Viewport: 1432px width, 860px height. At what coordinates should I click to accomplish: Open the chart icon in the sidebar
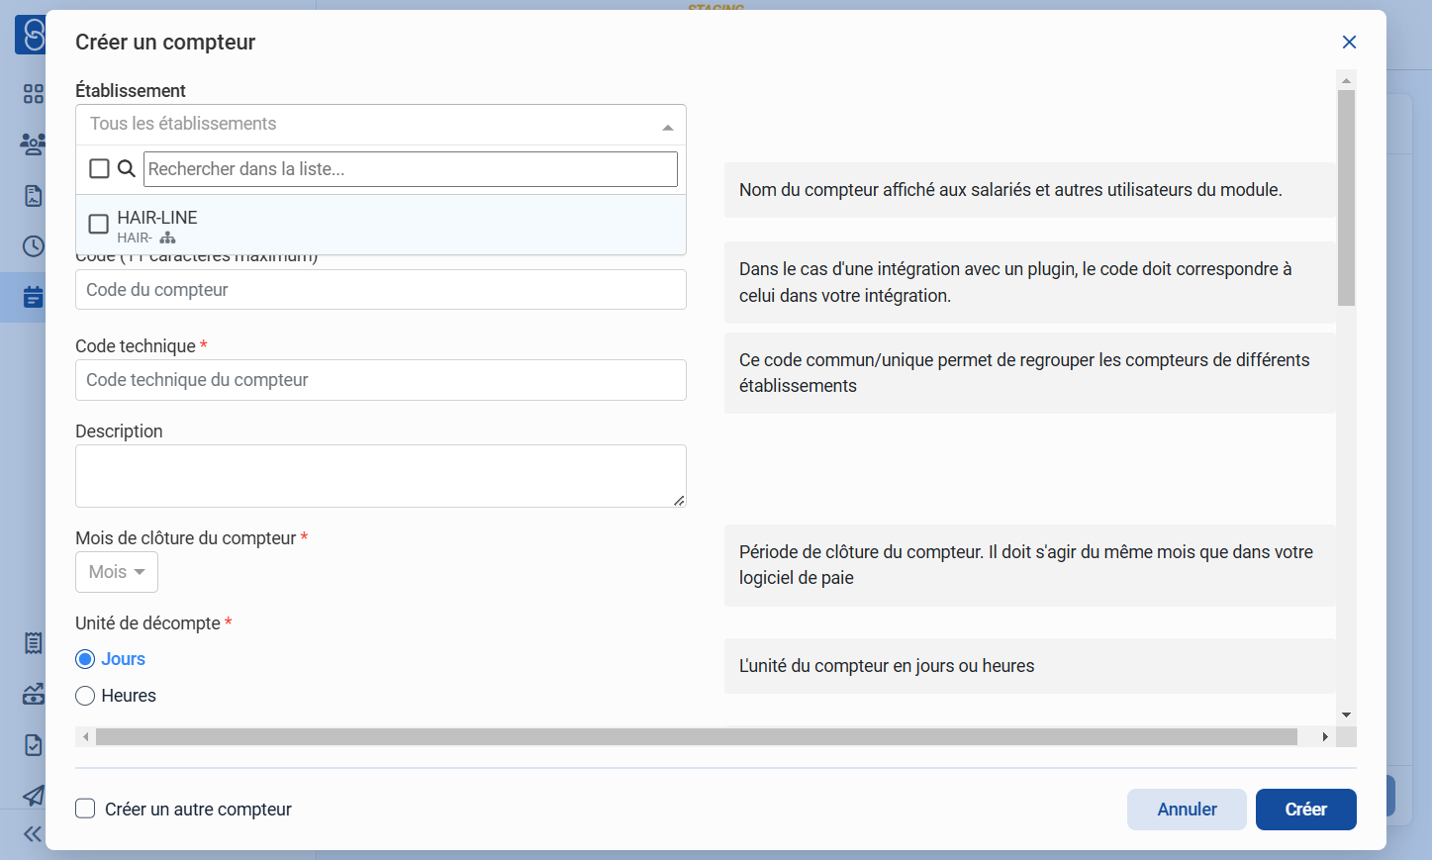click(x=34, y=694)
